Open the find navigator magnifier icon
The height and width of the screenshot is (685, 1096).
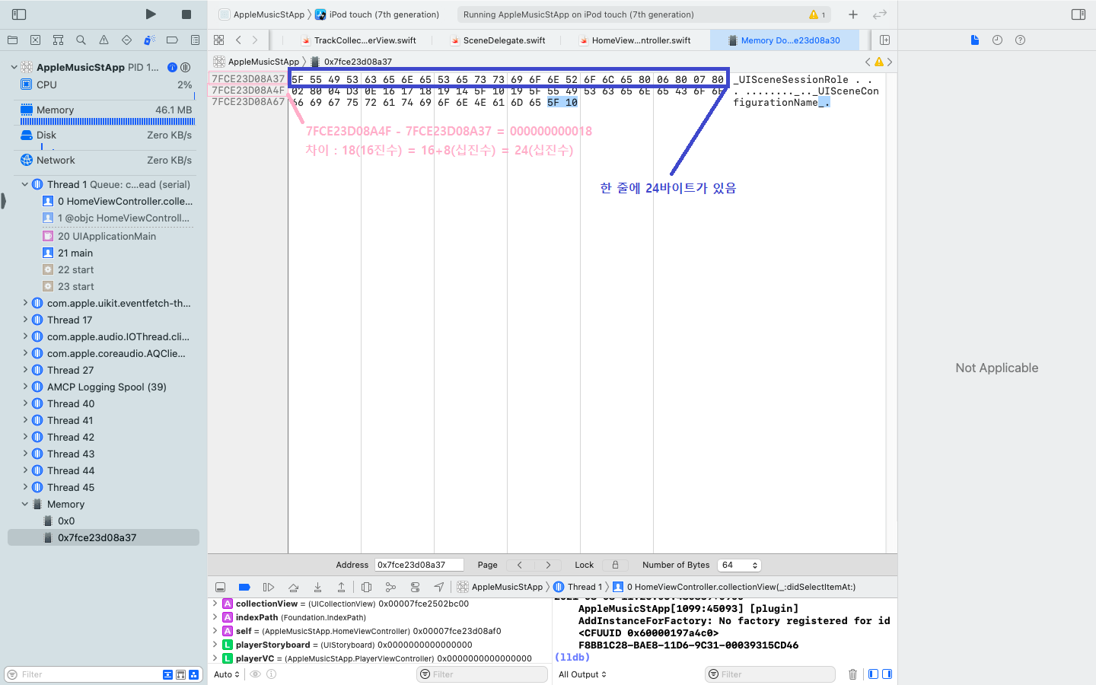[81, 40]
